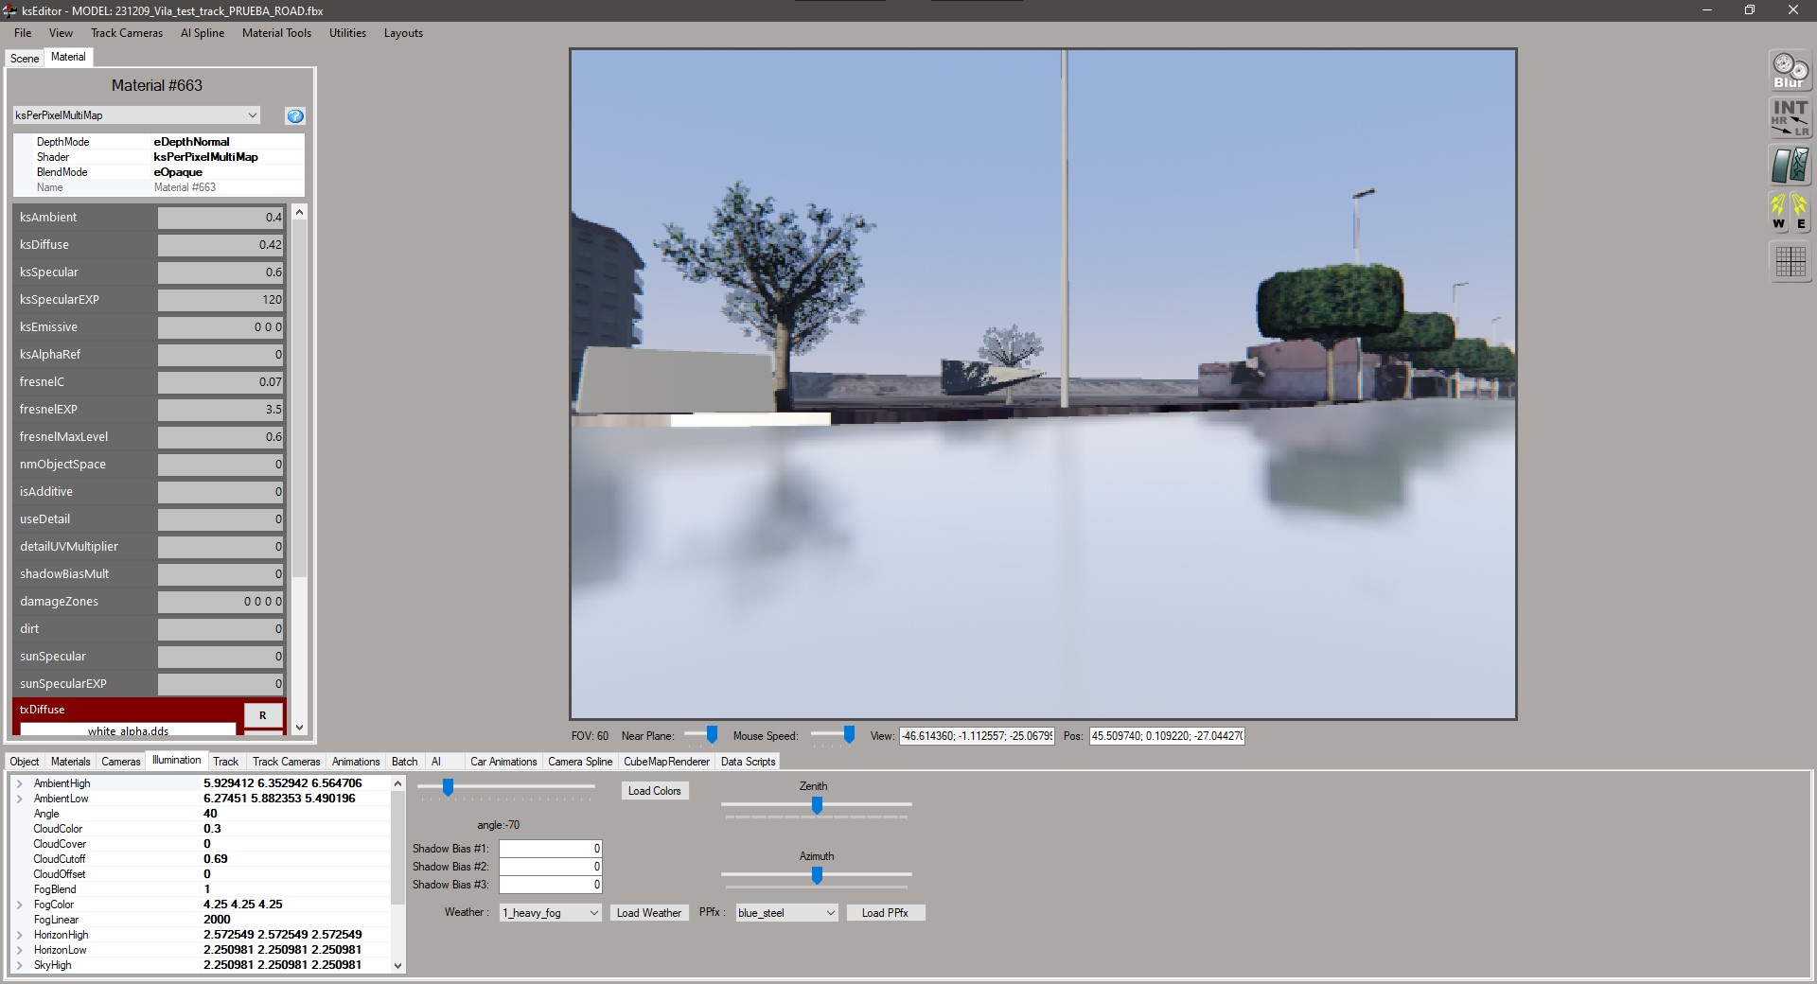The height and width of the screenshot is (984, 1817).
Task: Open the shader ksPerPixelMultiMap dropdown
Action: [x=136, y=115]
